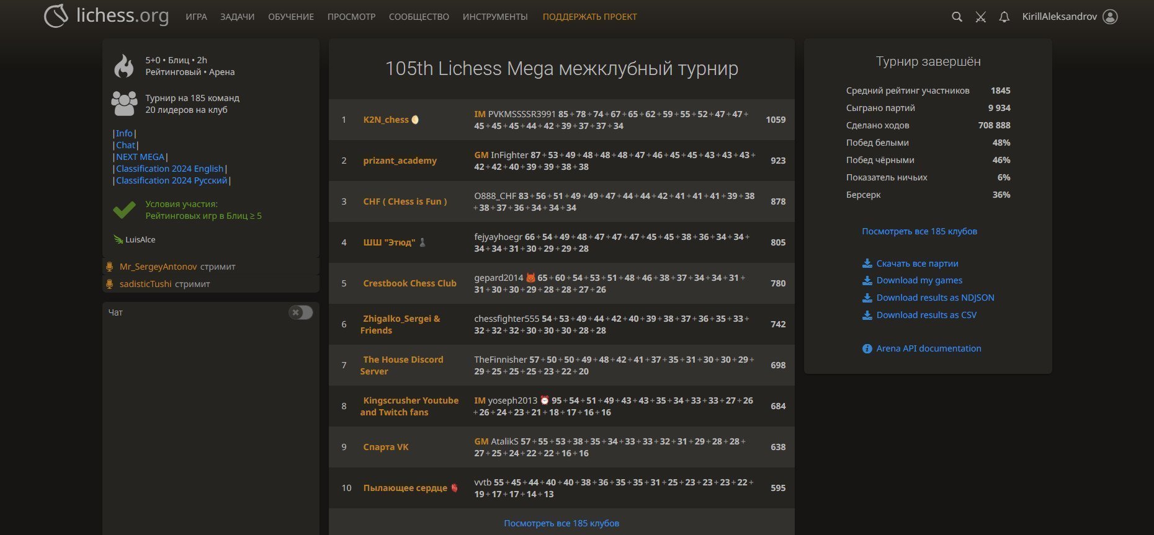Open the prizant_academy team

point(400,161)
